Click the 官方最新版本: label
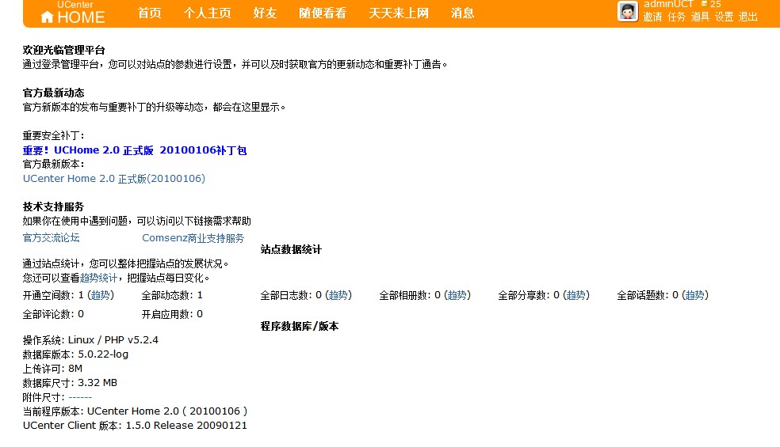Viewport: 780px width, 447px height. pos(54,165)
